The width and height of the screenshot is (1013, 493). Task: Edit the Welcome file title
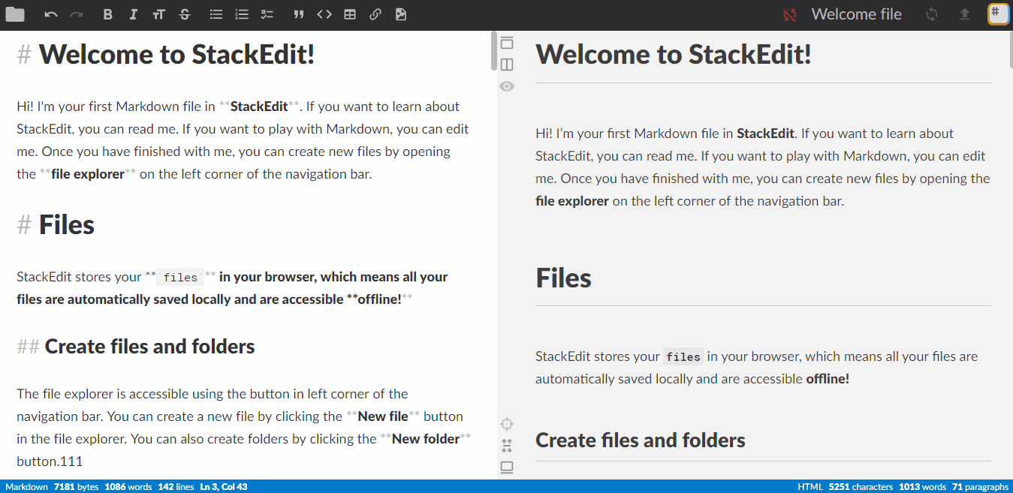click(x=856, y=14)
